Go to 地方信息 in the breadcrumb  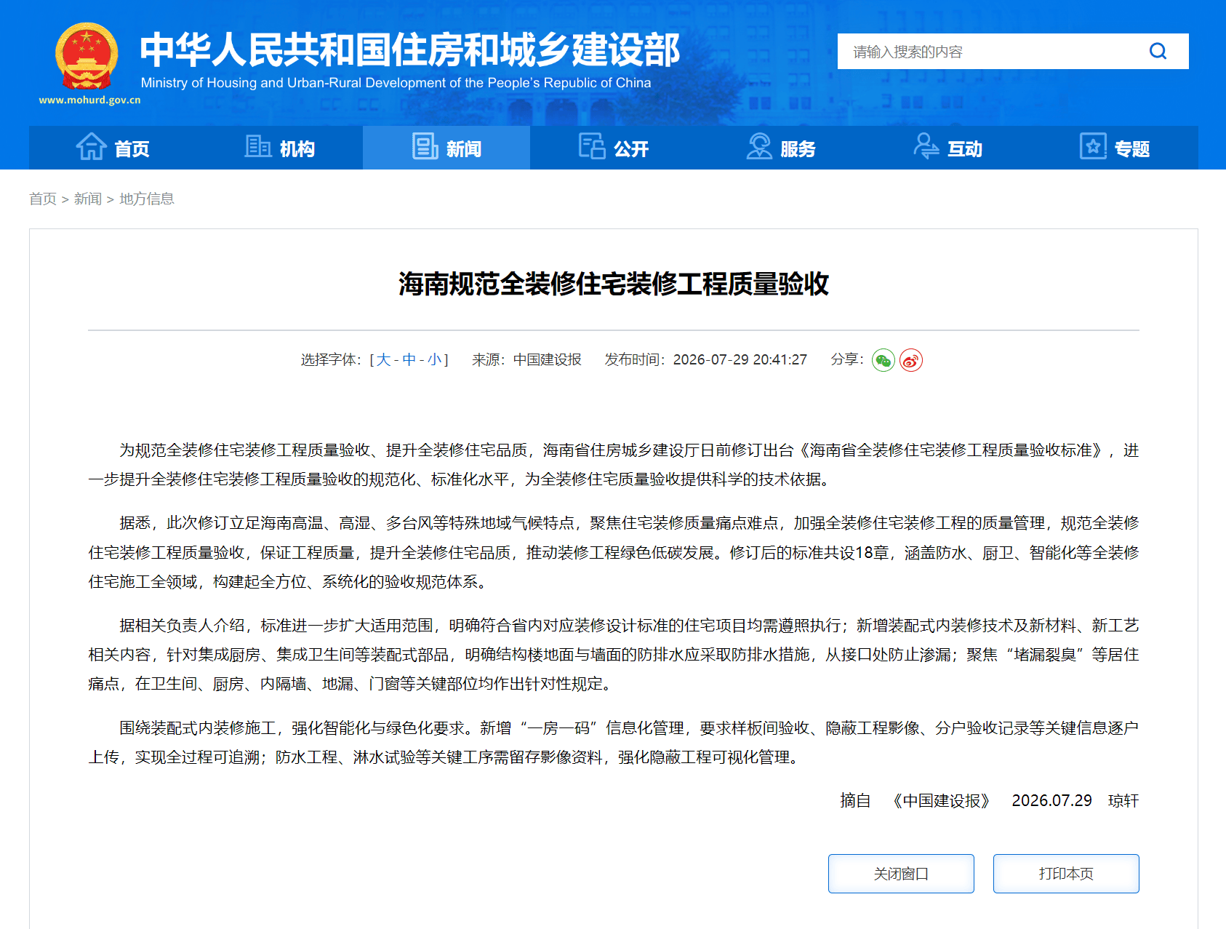pos(147,199)
